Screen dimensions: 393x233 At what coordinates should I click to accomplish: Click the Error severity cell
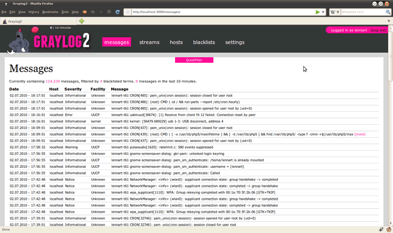[69, 115]
